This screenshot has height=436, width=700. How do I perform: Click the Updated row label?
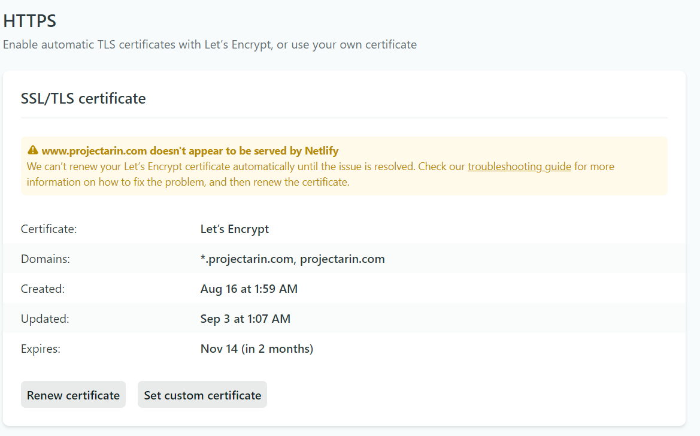[x=45, y=319]
